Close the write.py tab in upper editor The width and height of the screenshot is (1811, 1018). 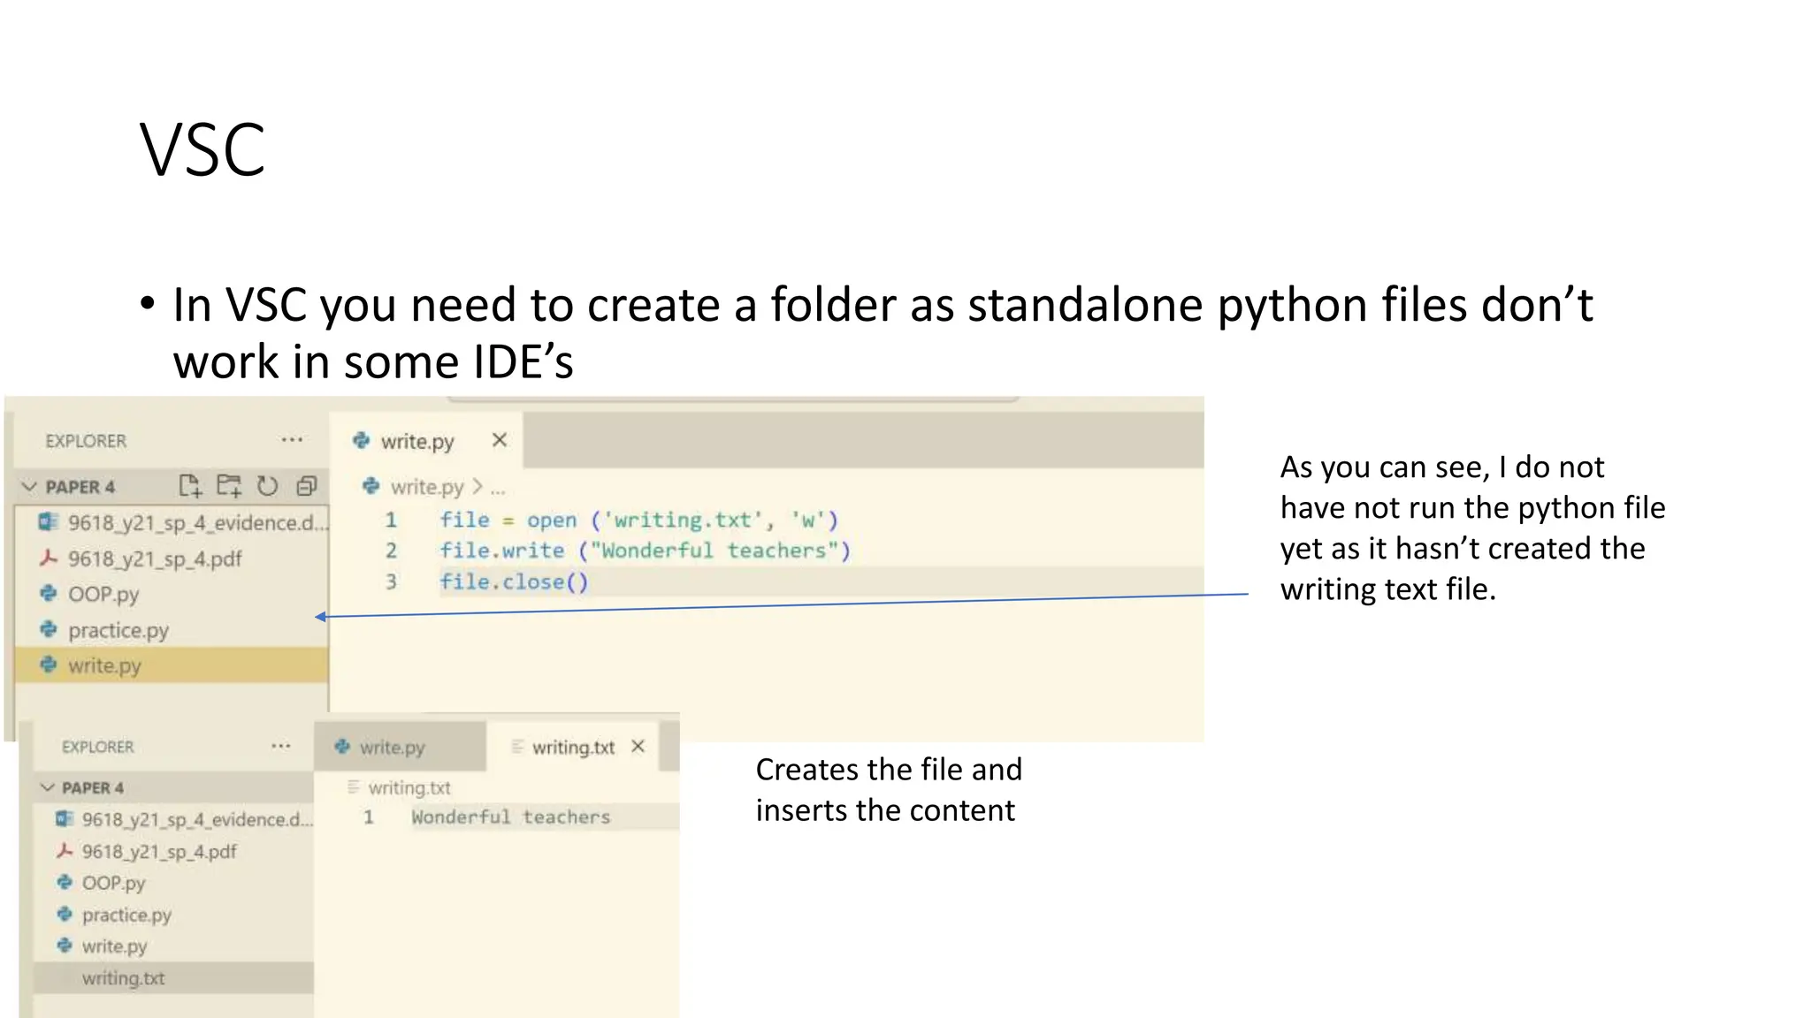(500, 440)
